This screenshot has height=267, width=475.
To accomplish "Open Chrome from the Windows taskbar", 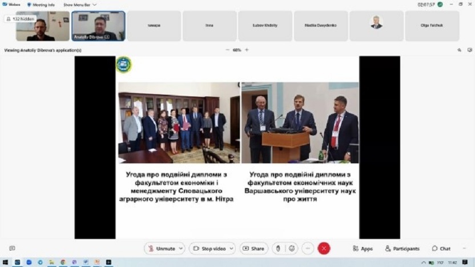I will pyautogui.click(x=63, y=262).
